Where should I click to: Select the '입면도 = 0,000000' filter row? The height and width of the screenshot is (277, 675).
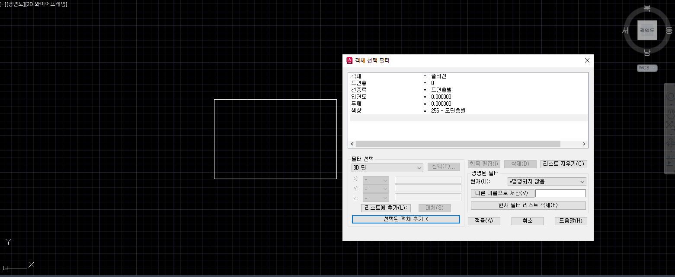click(x=468, y=97)
